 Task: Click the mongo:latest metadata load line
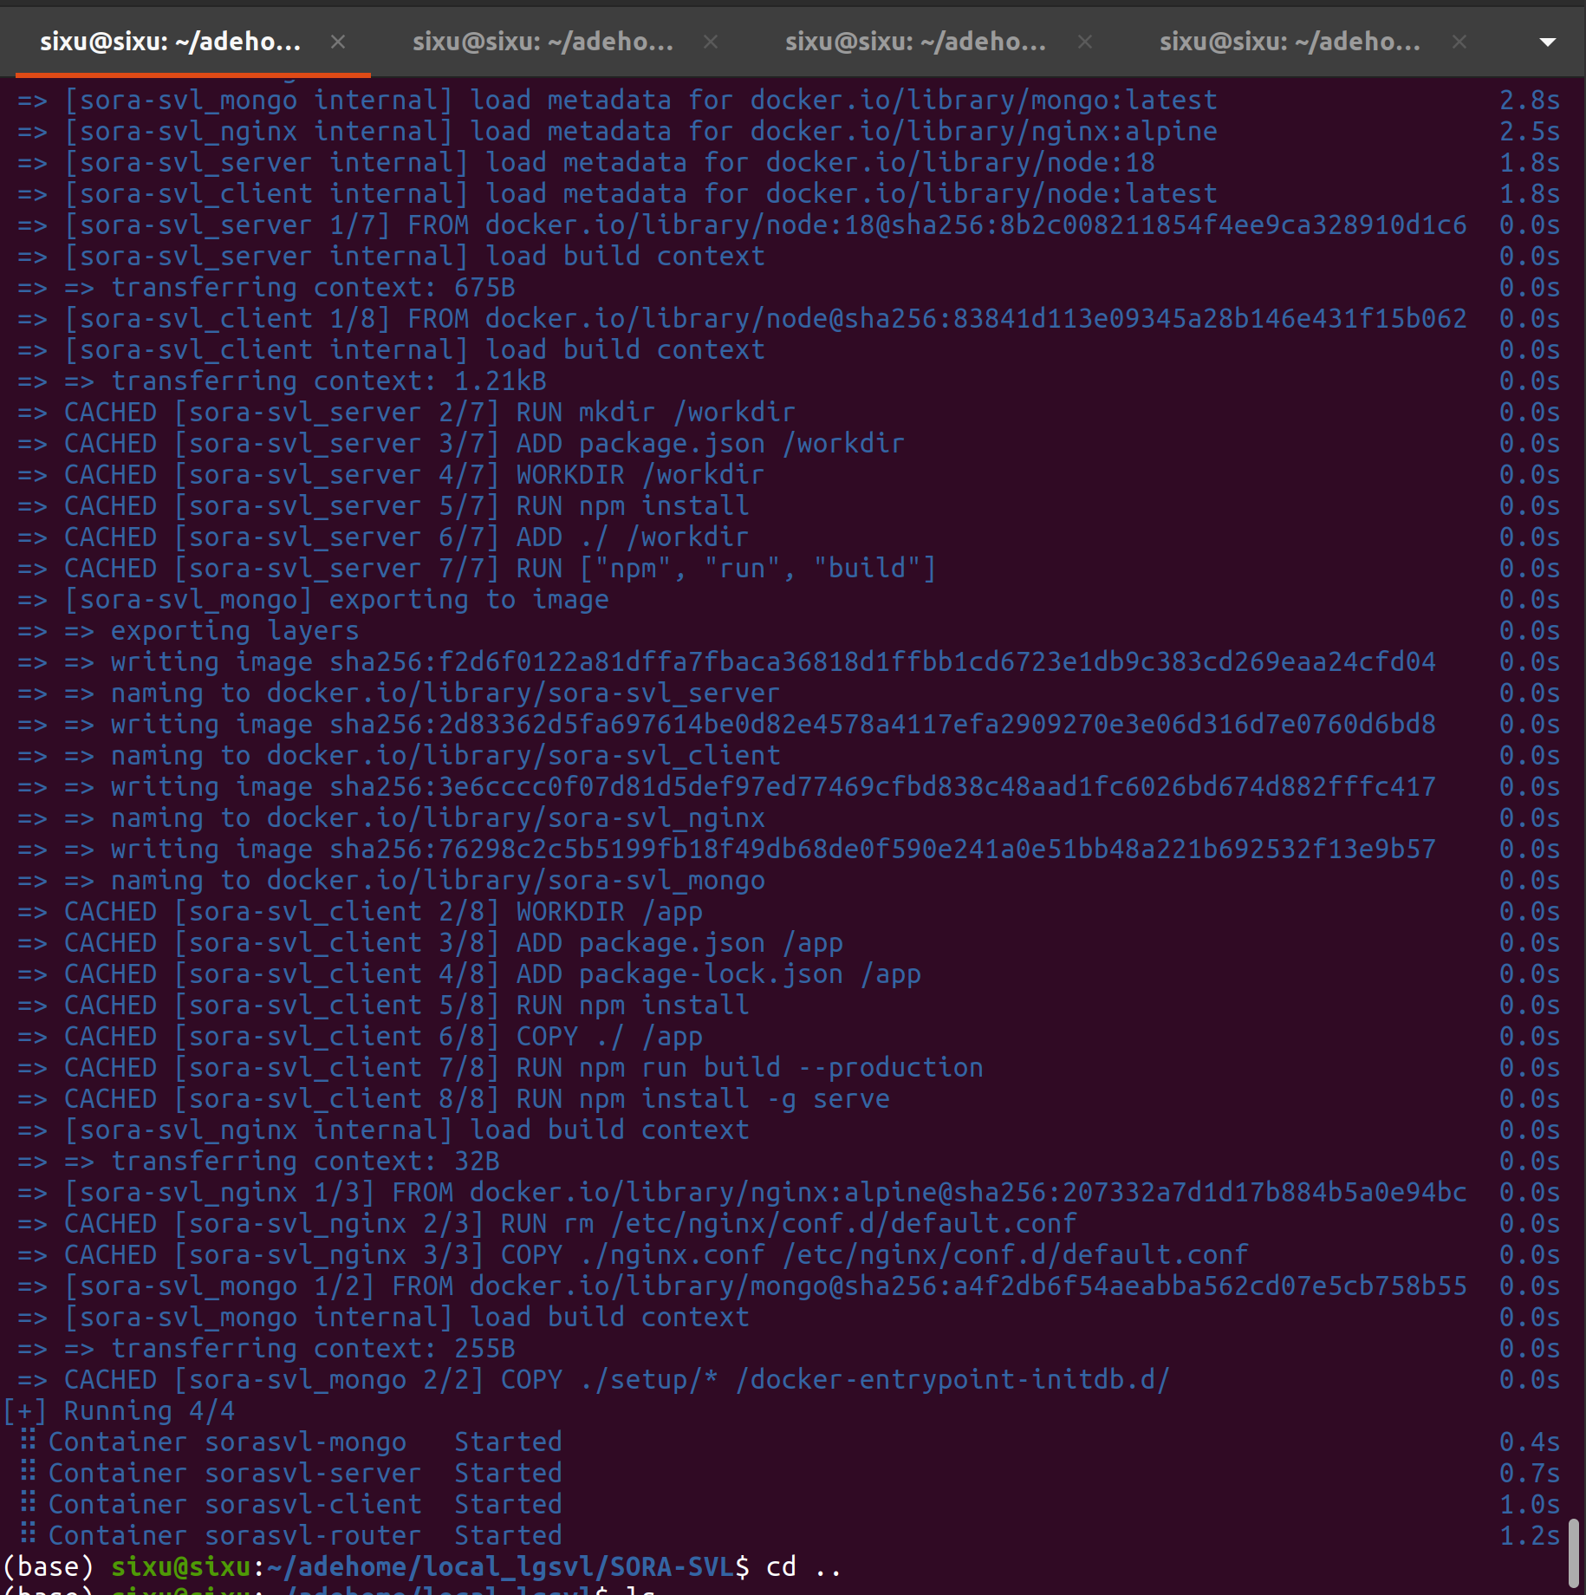[607, 100]
